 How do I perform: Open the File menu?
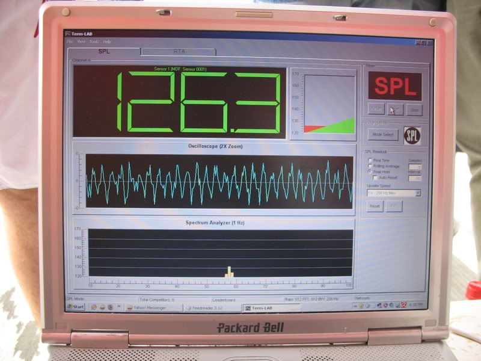click(x=70, y=42)
